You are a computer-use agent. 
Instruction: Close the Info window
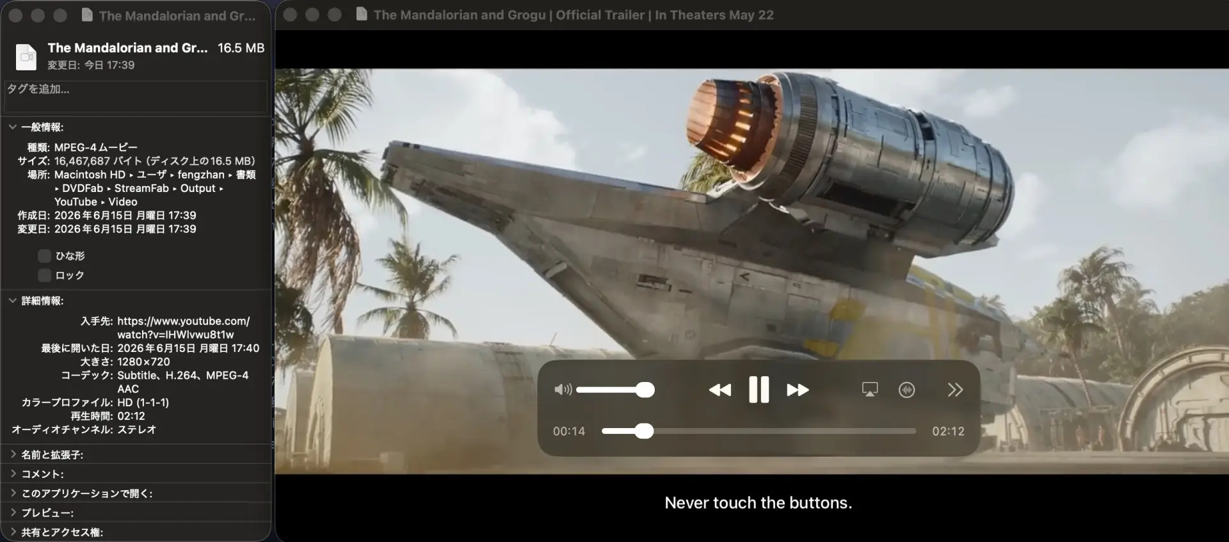(16, 15)
